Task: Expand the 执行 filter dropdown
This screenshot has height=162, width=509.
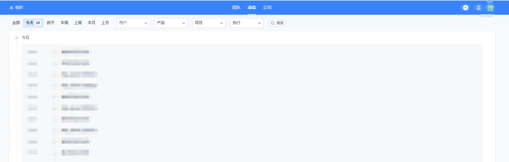Action: pos(247,23)
